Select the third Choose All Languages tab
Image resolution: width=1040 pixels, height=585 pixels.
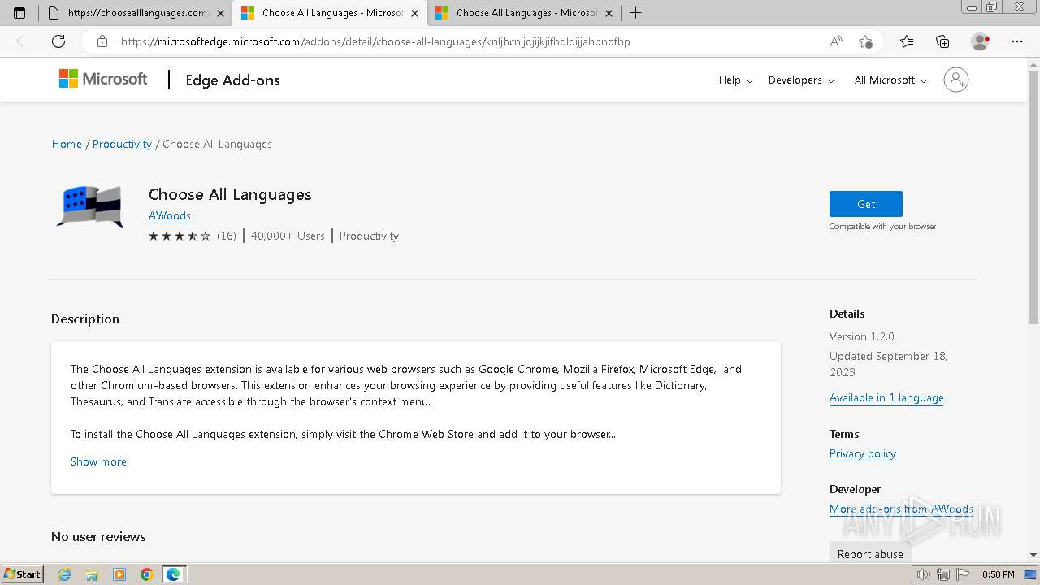(x=524, y=13)
